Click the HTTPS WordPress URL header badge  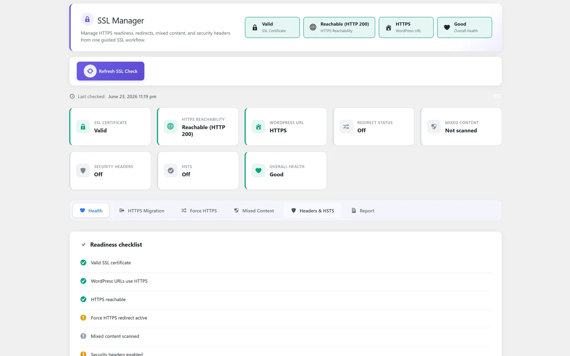406,27
